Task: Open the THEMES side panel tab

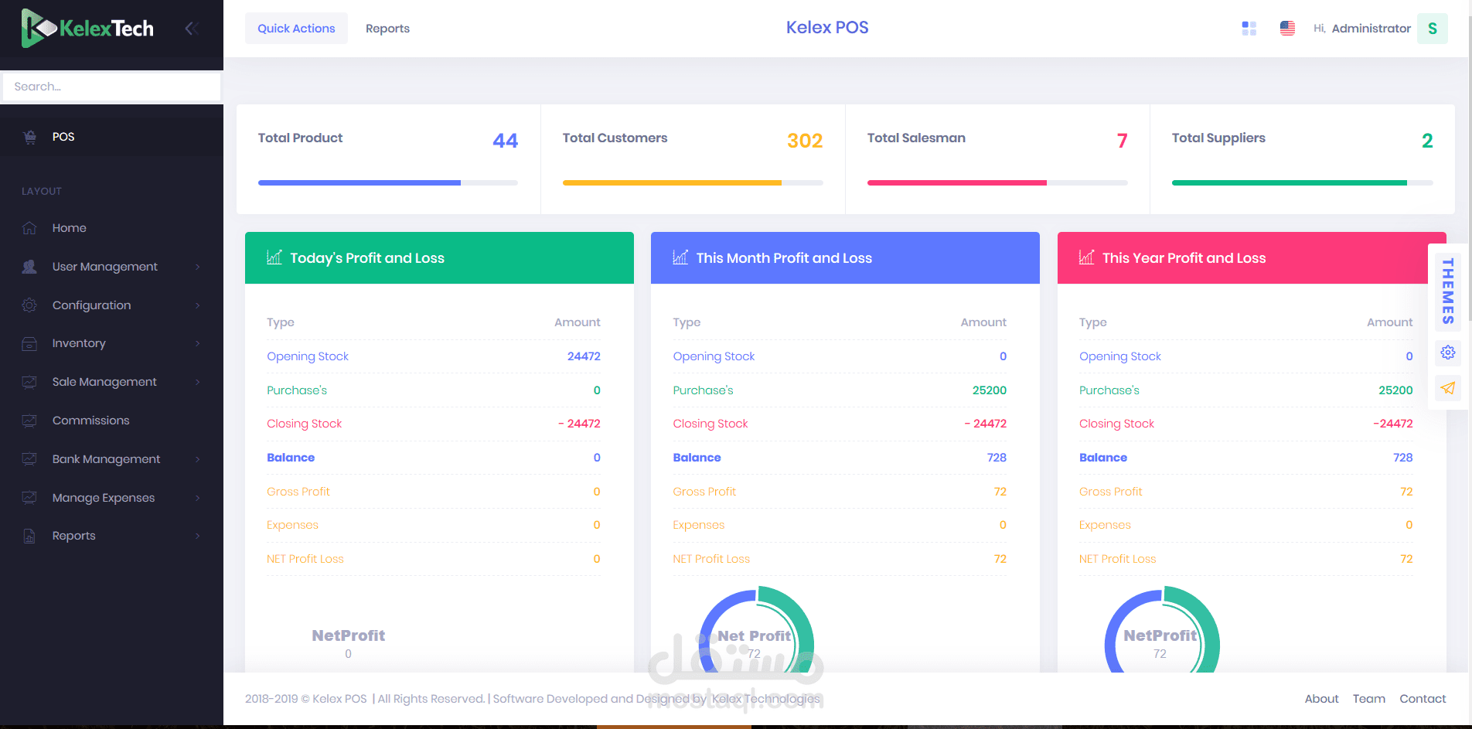Action: [1448, 291]
